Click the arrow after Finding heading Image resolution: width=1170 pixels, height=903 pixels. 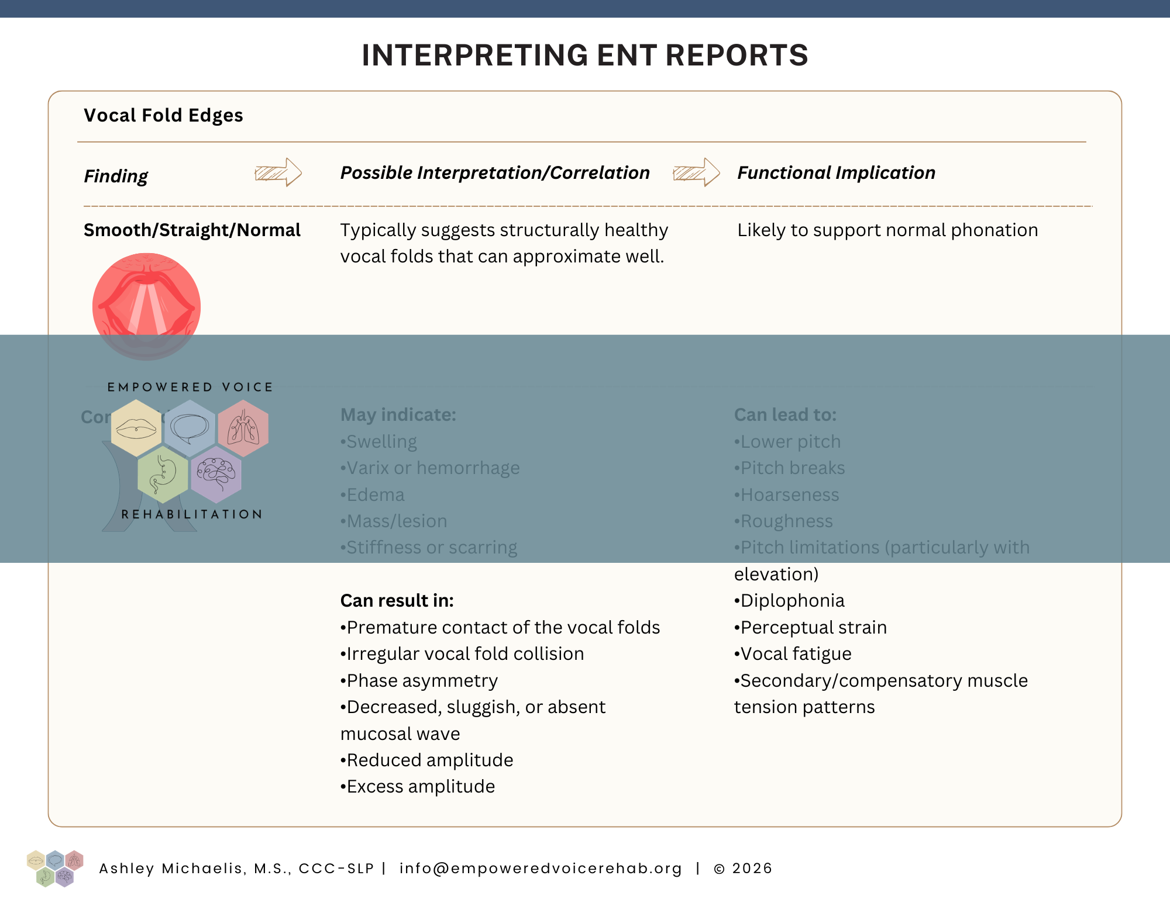[278, 172]
